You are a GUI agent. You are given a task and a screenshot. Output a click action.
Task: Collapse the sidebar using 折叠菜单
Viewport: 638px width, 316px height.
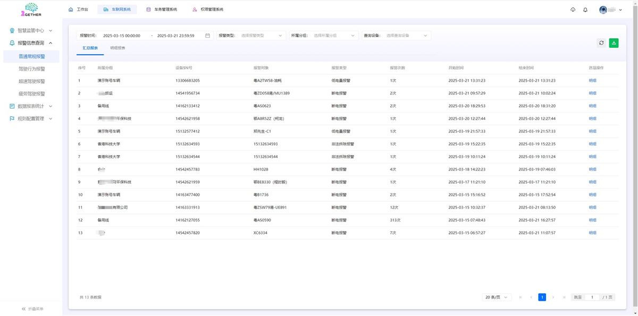click(32, 309)
